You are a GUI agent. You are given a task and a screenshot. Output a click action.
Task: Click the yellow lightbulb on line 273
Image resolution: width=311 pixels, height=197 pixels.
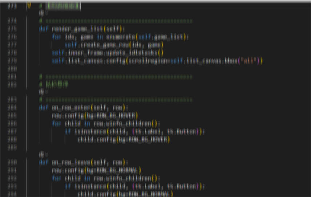pyautogui.click(x=29, y=6)
